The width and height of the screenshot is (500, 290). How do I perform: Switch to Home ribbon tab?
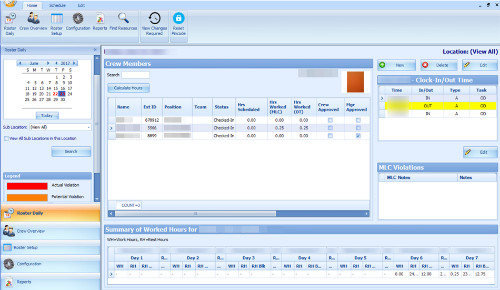coord(32,5)
